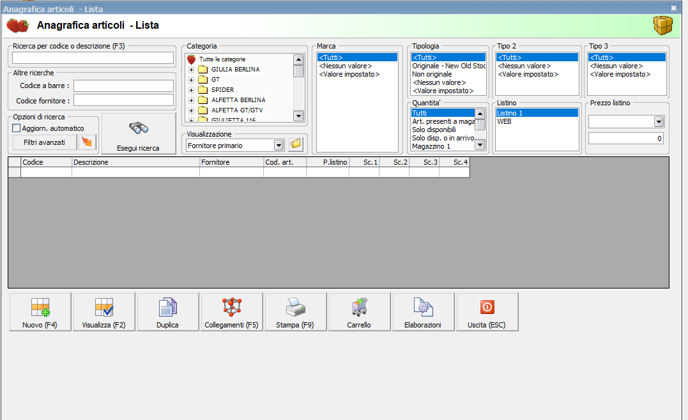
Task: Open the yellow folder icon next to Visualizzazione
Action: click(296, 144)
